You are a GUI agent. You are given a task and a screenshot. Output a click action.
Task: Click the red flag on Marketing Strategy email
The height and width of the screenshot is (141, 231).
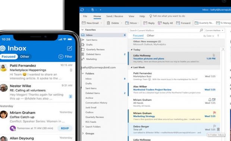coord(215,112)
